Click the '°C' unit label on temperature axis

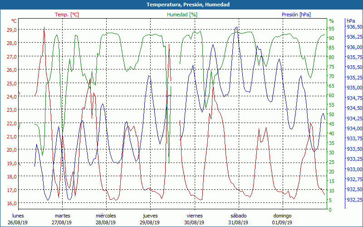pyautogui.click(x=14, y=21)
